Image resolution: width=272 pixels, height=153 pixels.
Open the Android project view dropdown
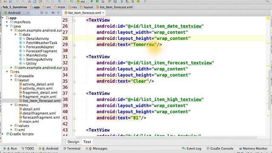click(x=17, y=13)
